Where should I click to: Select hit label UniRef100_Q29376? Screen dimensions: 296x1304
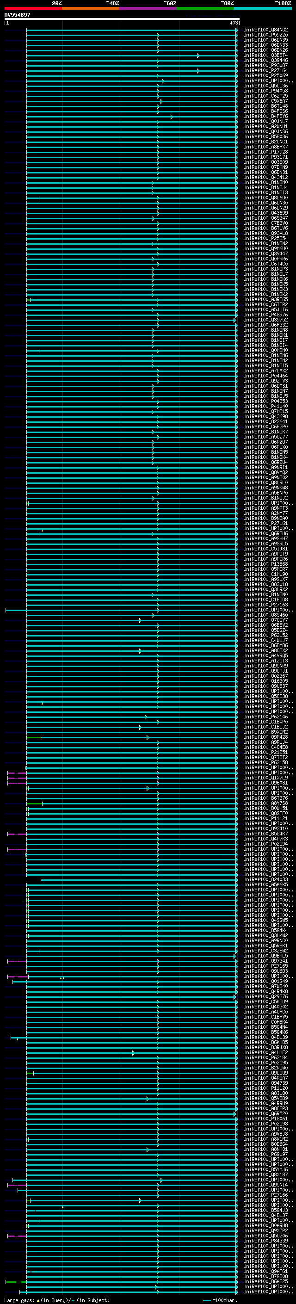pos(265,996)
